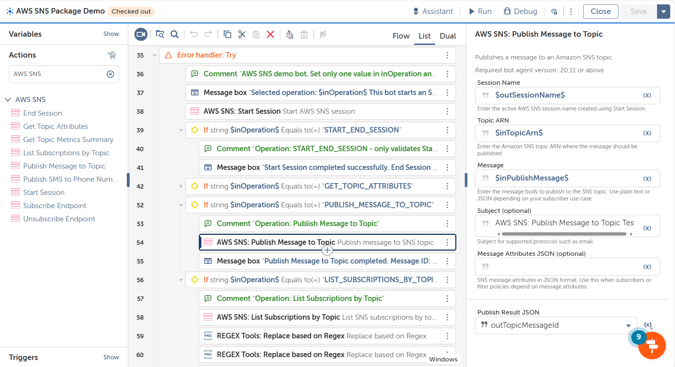675x367 pixels.
Task: Select AWS SNS List Subscriptions line 58
Action: [327, 317]
